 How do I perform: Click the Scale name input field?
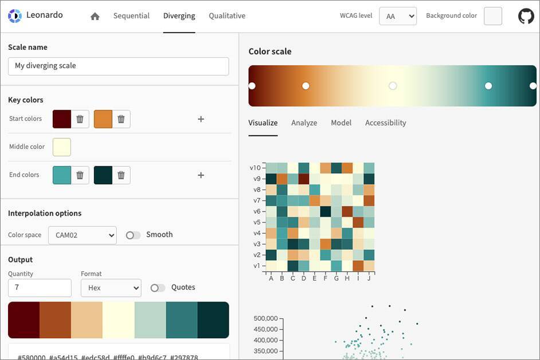pos(119,66)
